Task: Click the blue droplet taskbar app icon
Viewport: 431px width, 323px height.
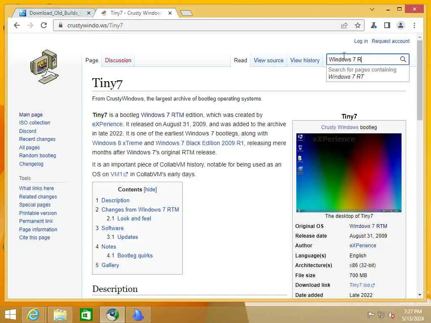Action: (x=138, y=315)
